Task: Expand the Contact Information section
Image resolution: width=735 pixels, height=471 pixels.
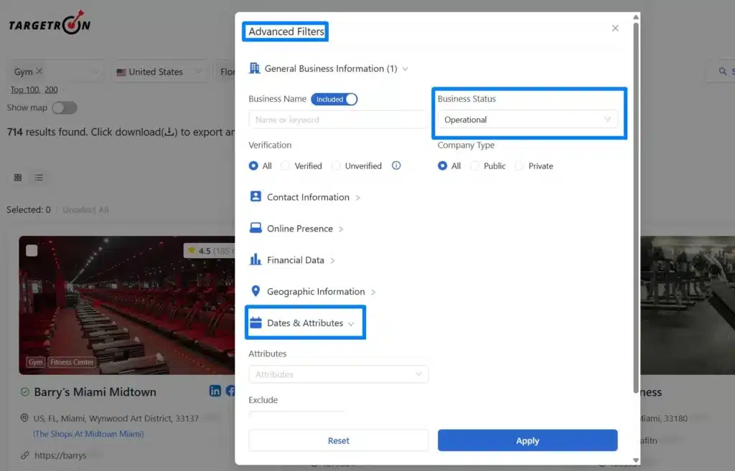Action: point(308,197)
